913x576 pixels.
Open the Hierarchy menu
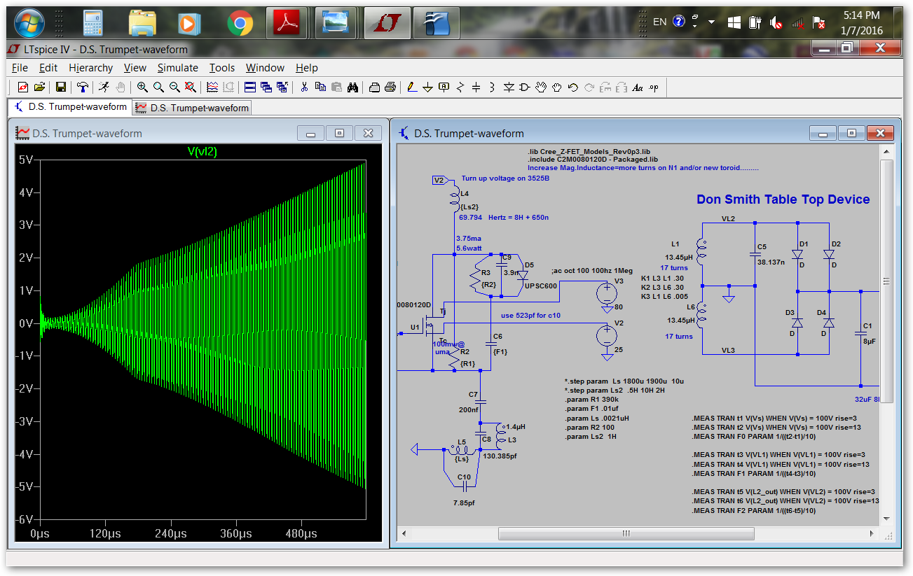tap(91, 68)
